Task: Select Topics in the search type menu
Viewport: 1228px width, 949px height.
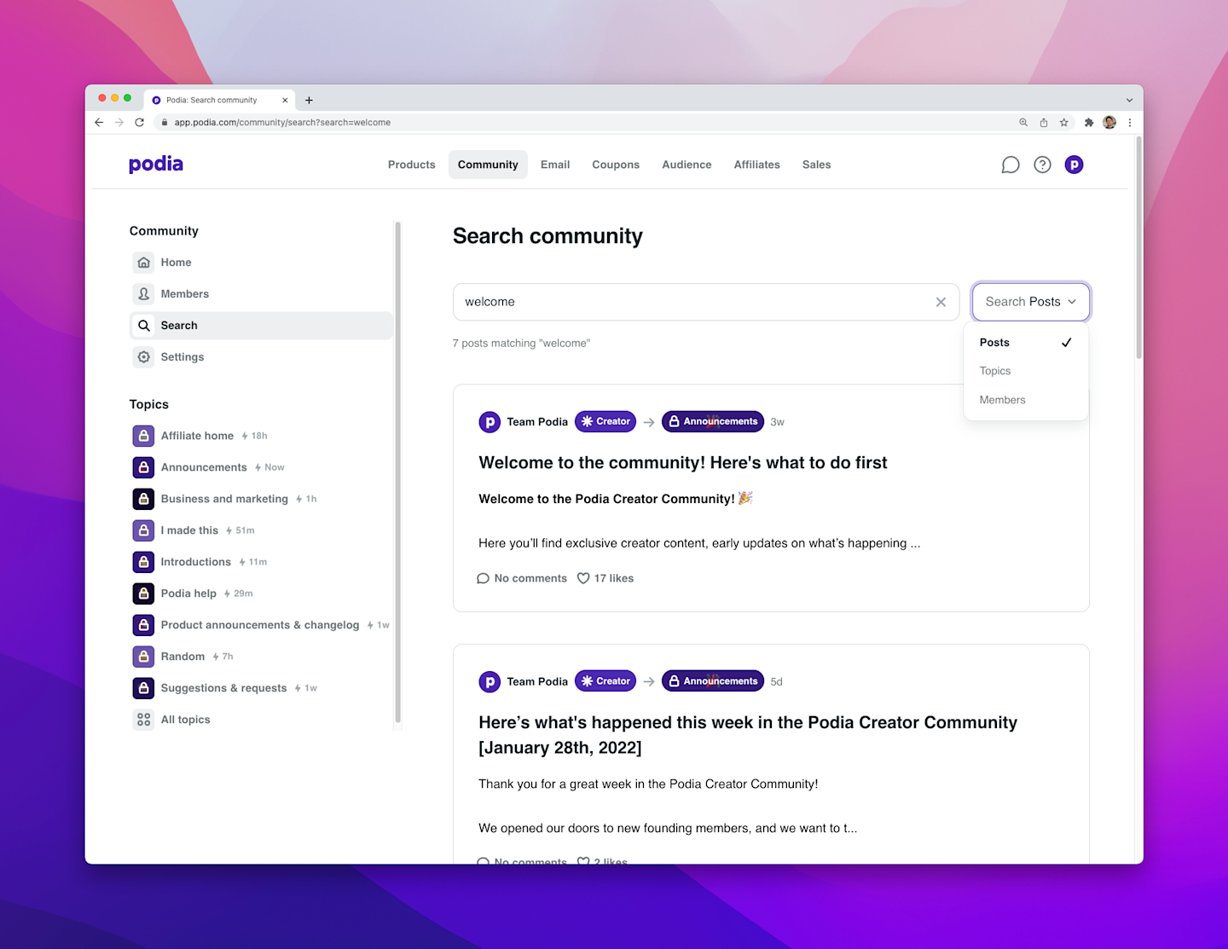Action: [x=1026, y=371]
